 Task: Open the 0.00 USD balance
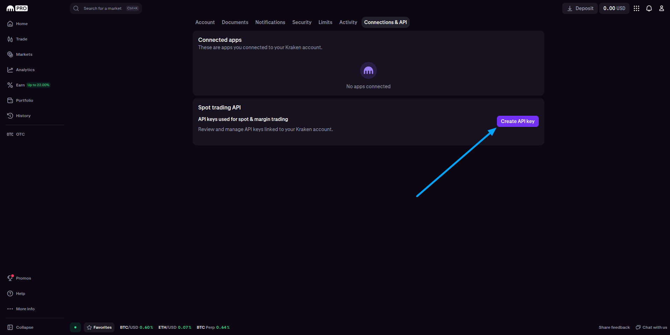[x=614, y=8]
